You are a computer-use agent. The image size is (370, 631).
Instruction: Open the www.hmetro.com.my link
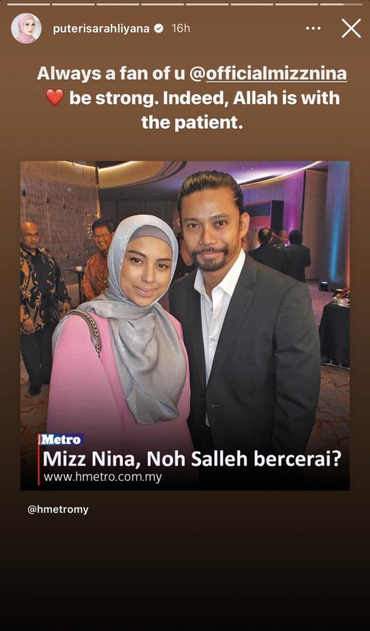coord(102,477)
